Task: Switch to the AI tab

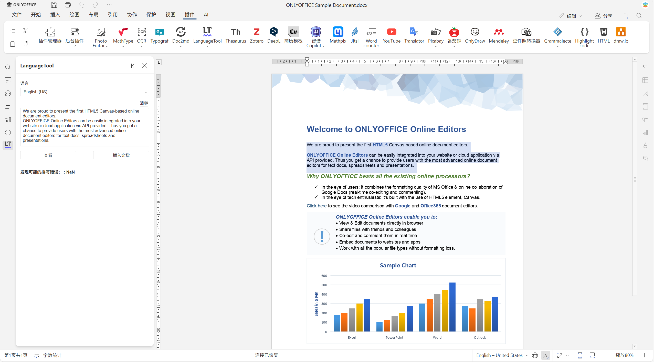Action: point(206,15)
